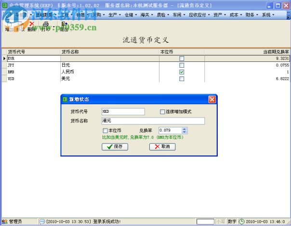291x226 pixels.
Task: Click the 修改 (modify) toolbar icon
Action: 20,24
